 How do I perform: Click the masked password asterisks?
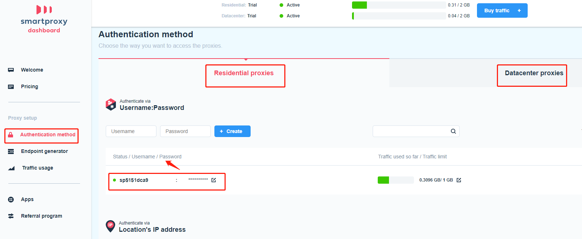coord(198,180)
